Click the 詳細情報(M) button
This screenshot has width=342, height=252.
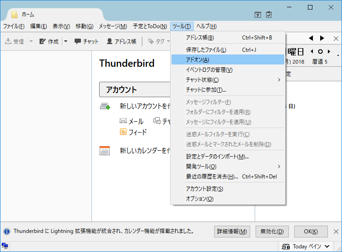click(x=232, y=231)
